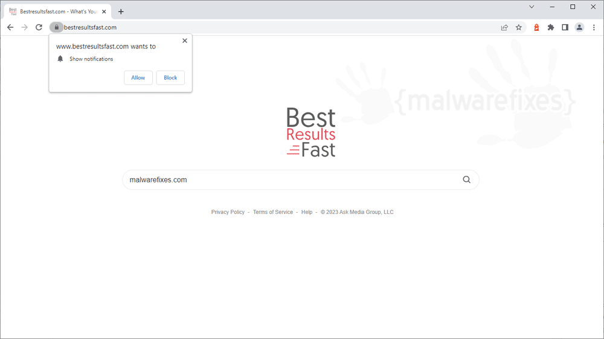Select the Bestresultsfast.com tab
The width and height of the screenshot is (604, 339).
point(58,11)
